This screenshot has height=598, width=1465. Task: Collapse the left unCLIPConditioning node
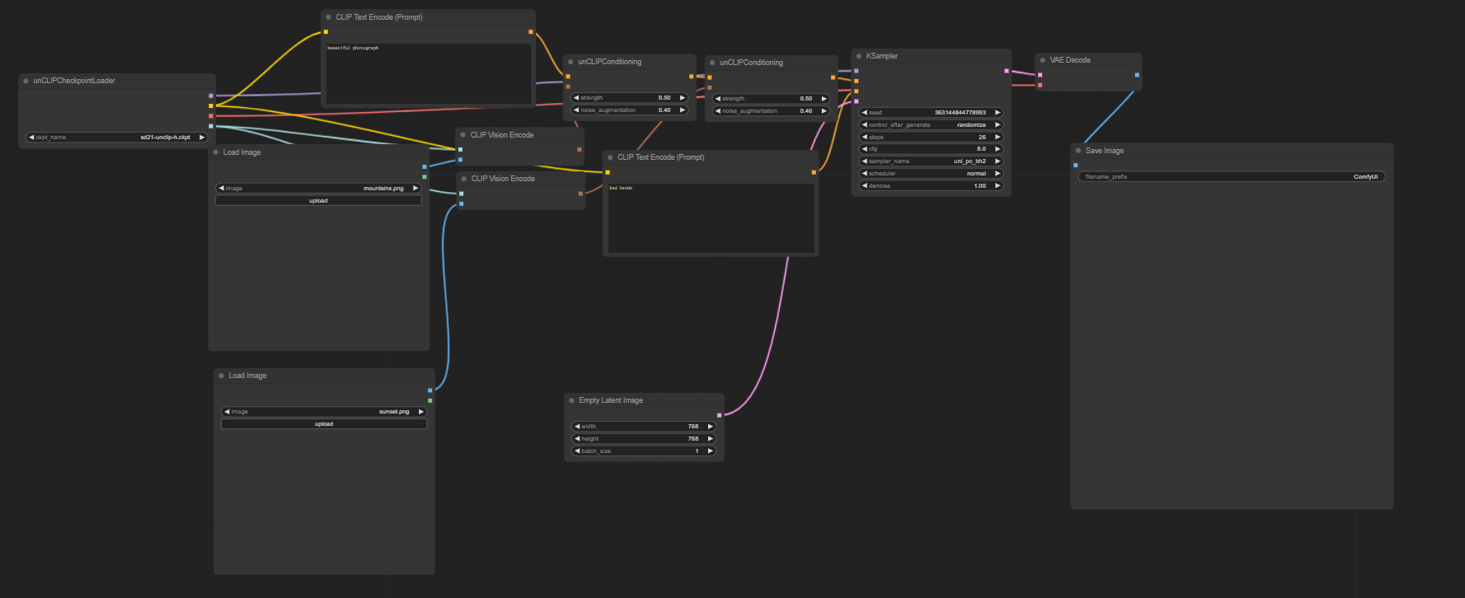pyautogui.click(x=571, y=62)
